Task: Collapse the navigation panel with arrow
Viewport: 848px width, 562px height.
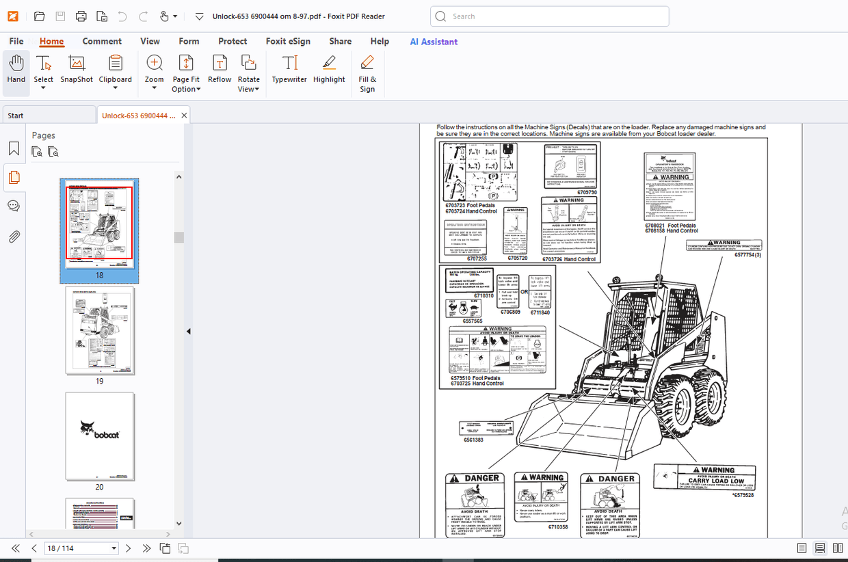Action: click(188, 332)
